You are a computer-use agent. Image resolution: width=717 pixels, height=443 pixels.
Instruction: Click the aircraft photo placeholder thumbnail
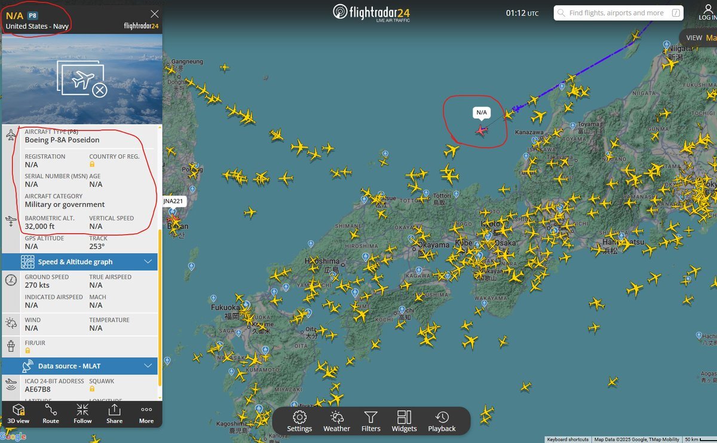coord(82,78)
